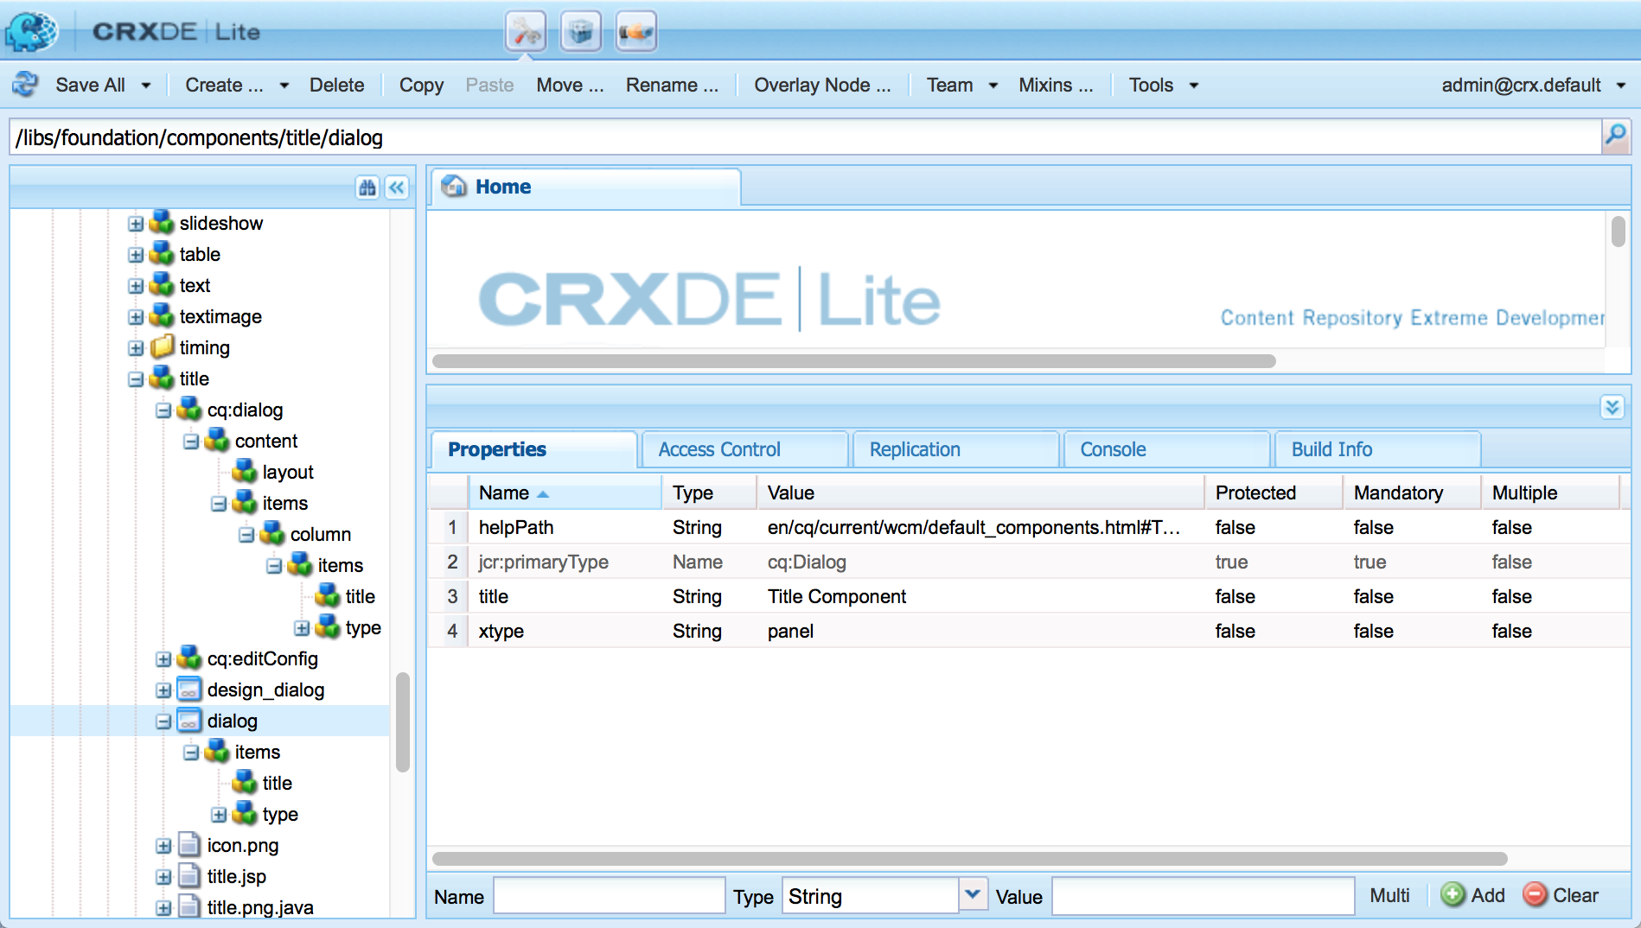Expand the textimage tree node
Screen dimensions: 1641x928
pyautogui.click(x=136, y=317)
